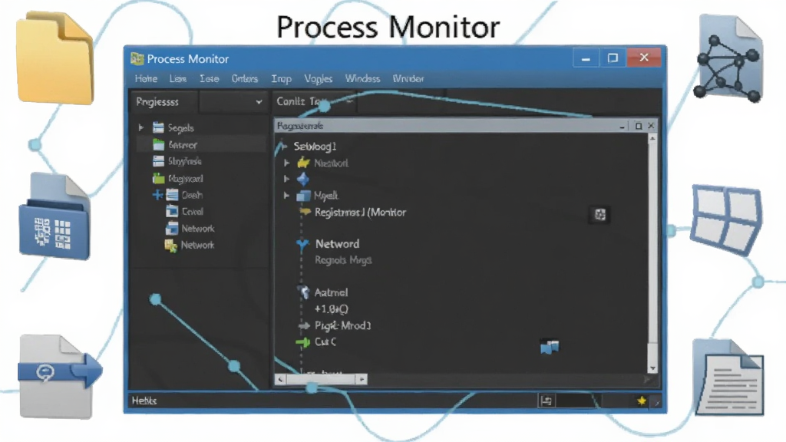Click the "Regnols Mvgs" sub-entry
The width and height of the screenshot is (786, 442).
coord(343,260)
